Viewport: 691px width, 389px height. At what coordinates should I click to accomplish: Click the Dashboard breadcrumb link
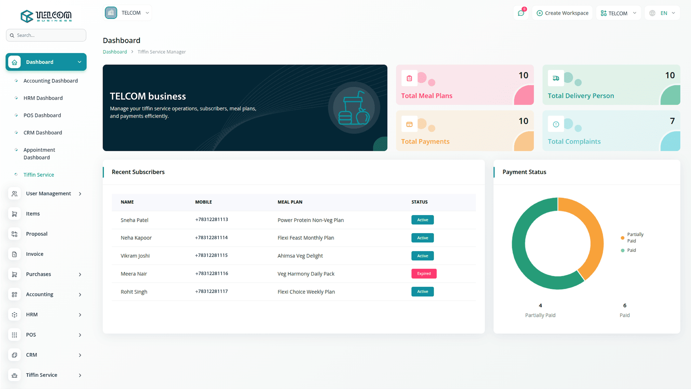pos(115,52)
